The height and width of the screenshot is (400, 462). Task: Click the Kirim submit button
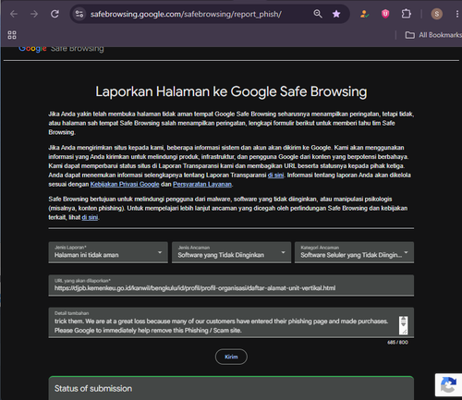coord(231,357)
